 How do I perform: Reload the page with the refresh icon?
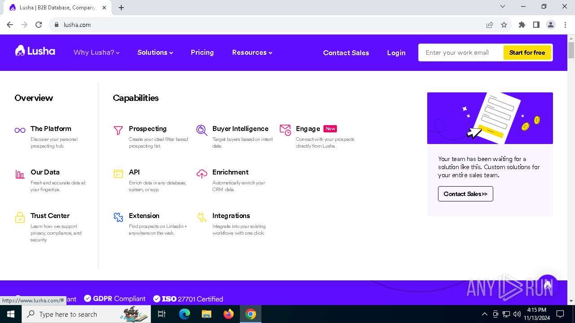point(39,25)
